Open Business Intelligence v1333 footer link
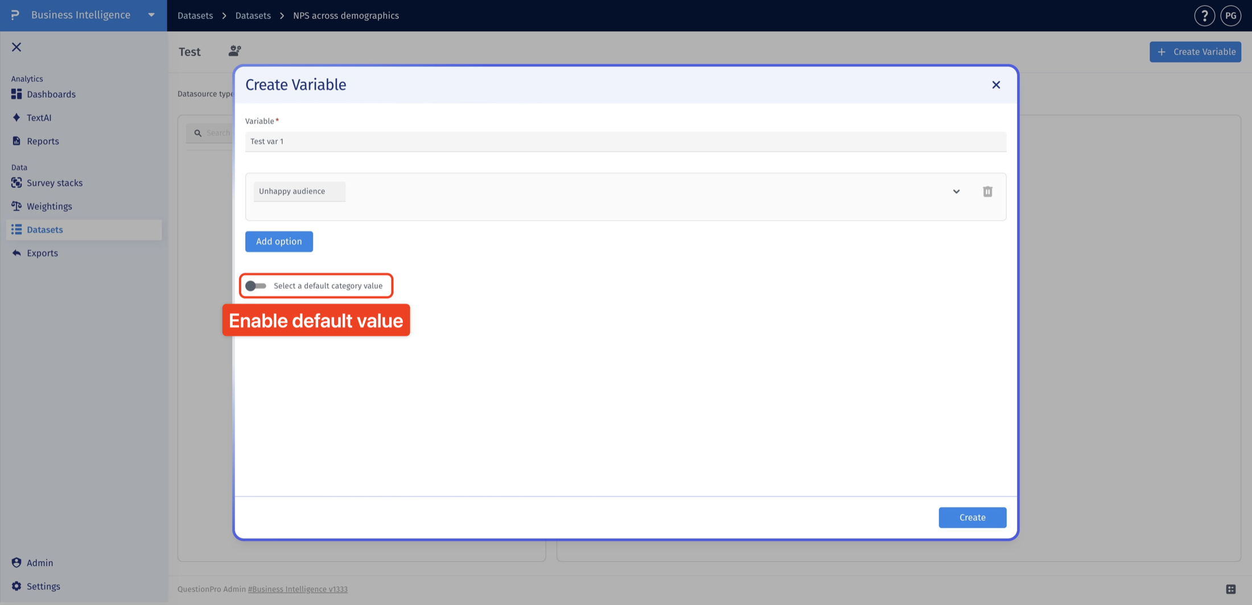The height and width of the screenshot is (605, 1252). (298, 589)
